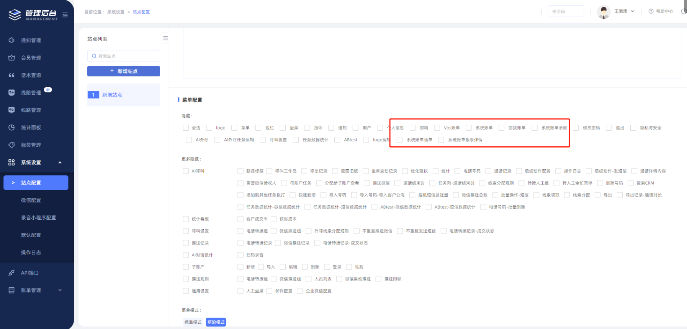This screenshot has height=329, width=687.
Task: Open the 王港澳 user dropdown
Action: coord(632,11)
